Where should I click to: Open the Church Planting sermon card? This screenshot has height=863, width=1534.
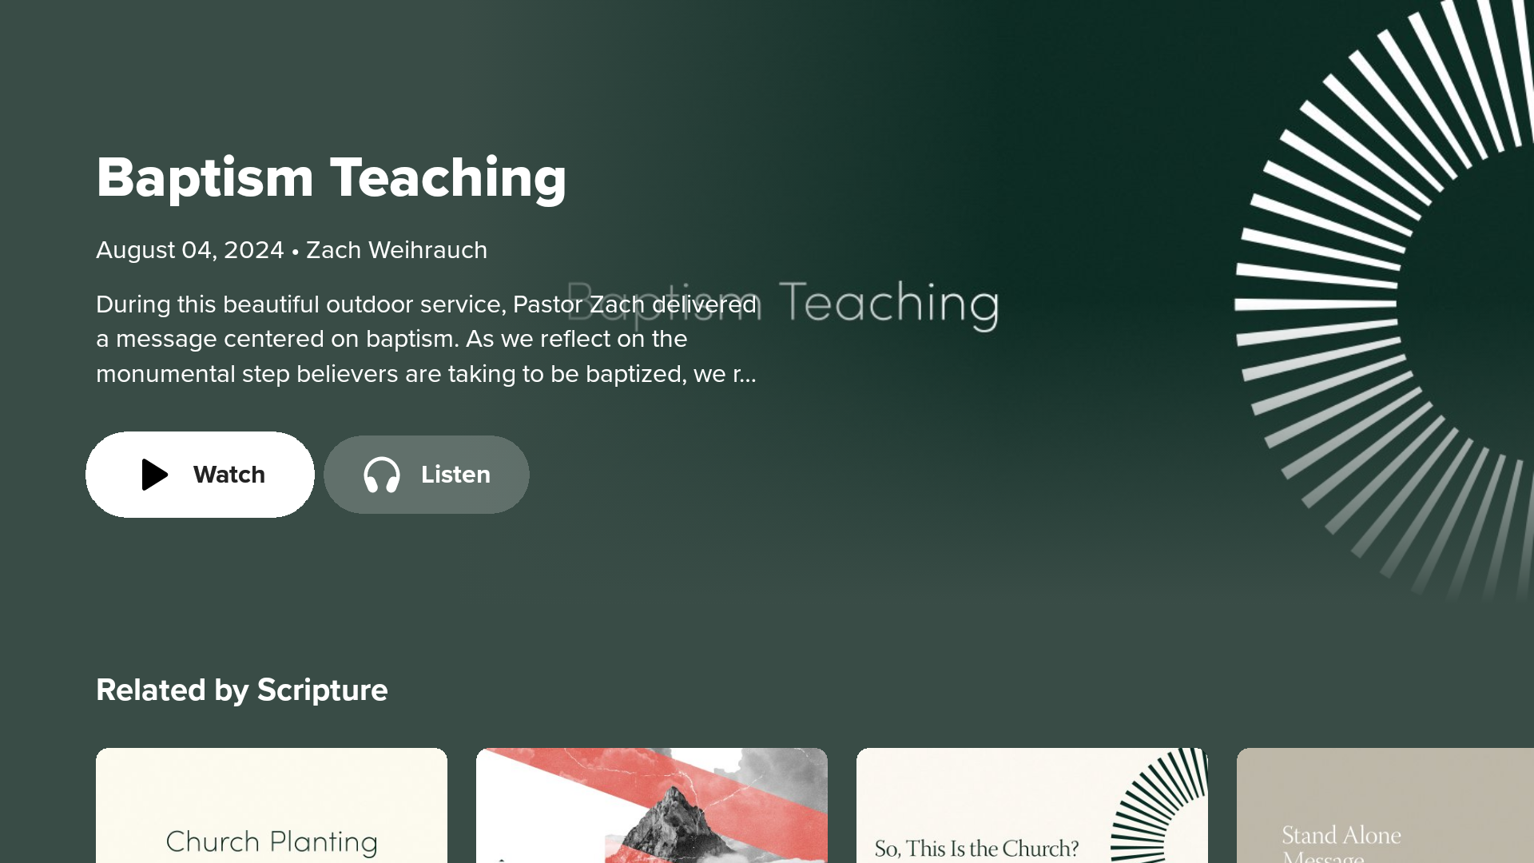click(x=272, y=805)
